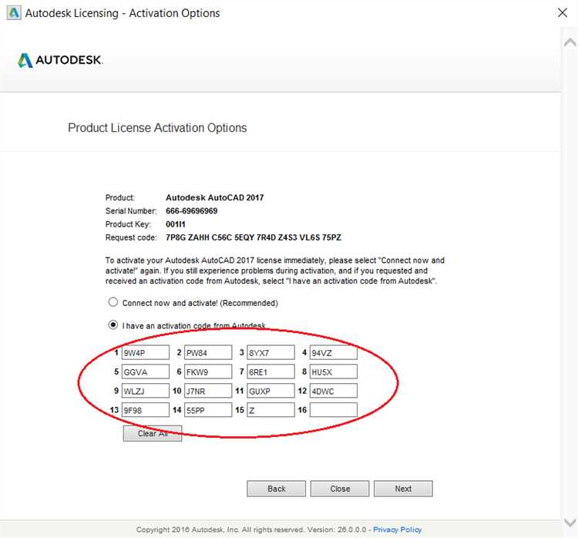Click the Close button at bottom
Screen dimensions: 578x538
pos(340,489)
